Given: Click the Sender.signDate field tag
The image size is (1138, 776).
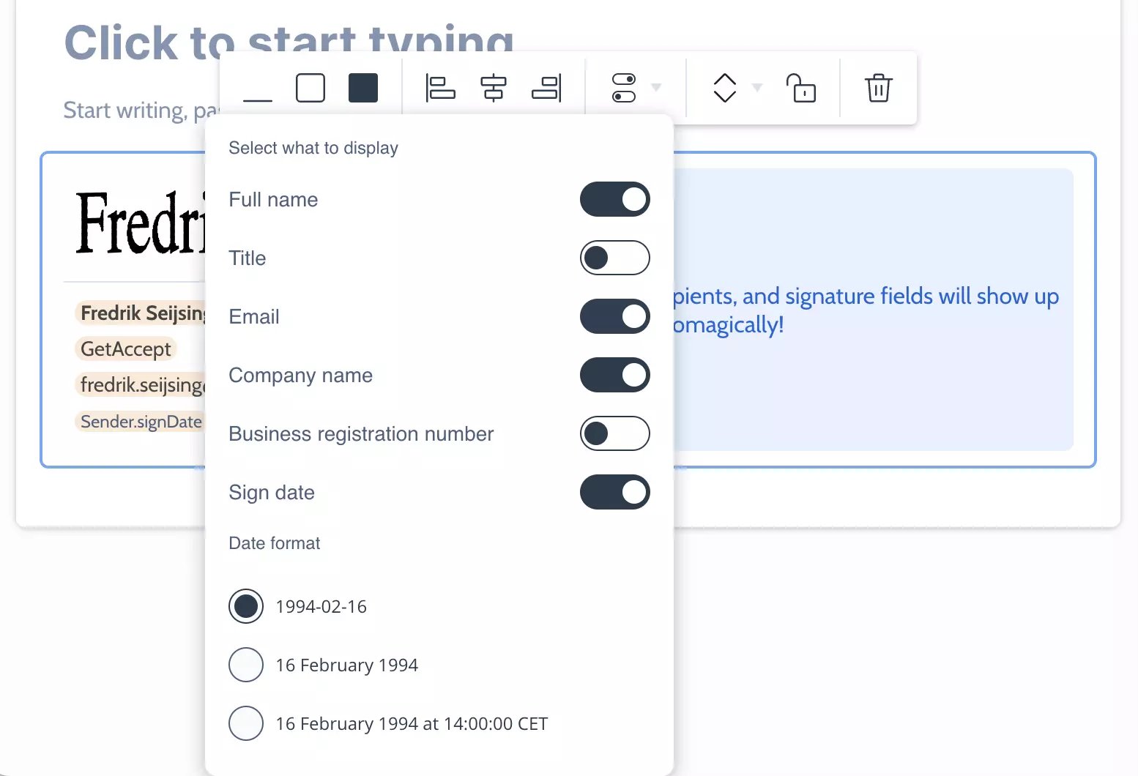Looking at the screenshot, I should [141, 422].
